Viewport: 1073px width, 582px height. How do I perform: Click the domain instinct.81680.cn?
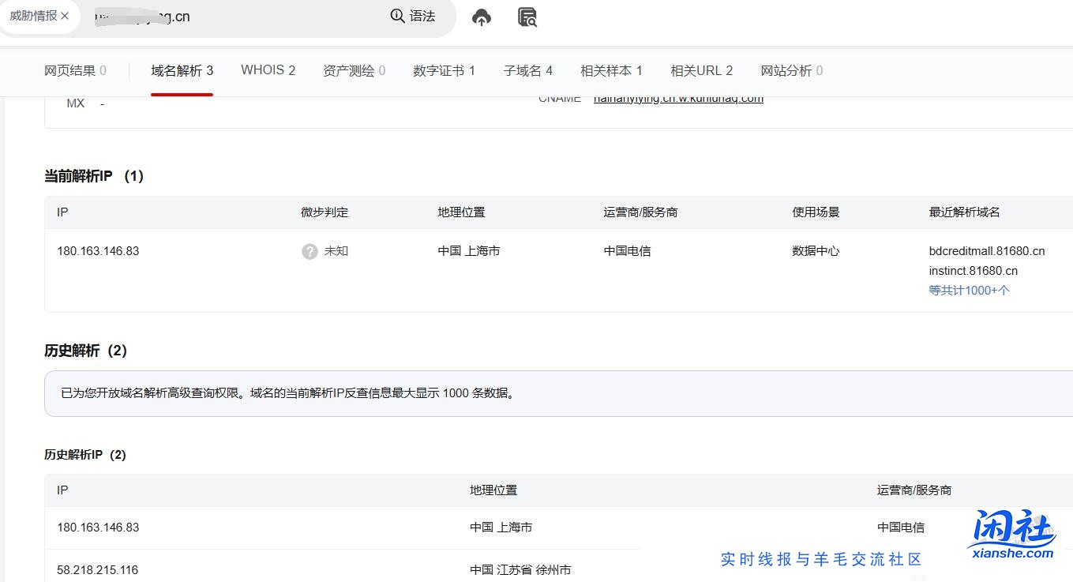pyautogui.click(x=973, y=270)
